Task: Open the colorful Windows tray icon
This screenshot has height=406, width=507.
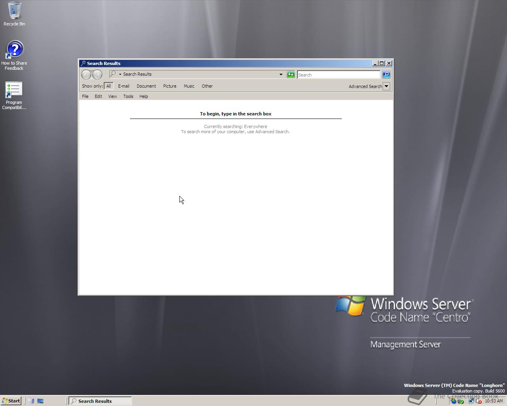Action: click(454, 401)
